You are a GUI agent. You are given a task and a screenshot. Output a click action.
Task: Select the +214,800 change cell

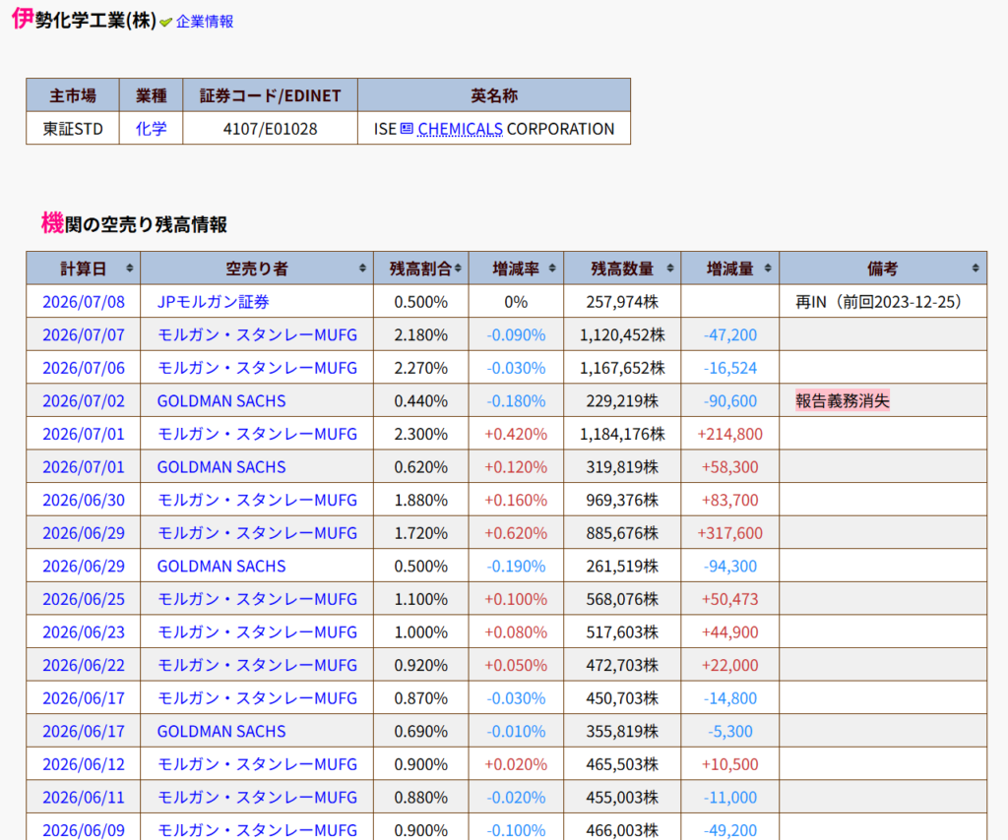[x=729, y=434]
